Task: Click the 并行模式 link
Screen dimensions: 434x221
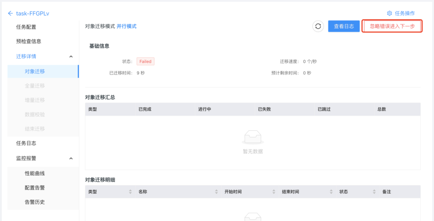Action: [127, 26]
